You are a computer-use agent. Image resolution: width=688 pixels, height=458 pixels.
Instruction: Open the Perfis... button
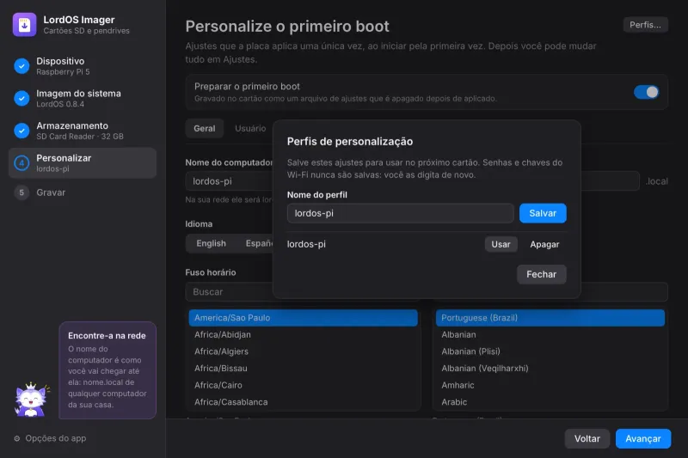[x=646, y=25]
